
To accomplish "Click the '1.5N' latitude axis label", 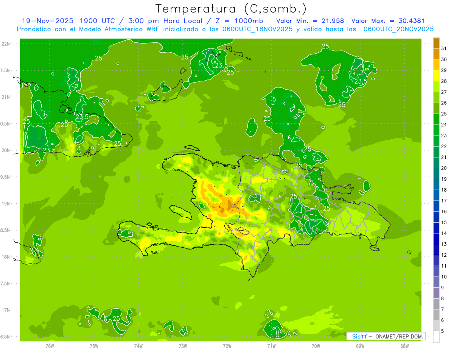I will 5,70.
